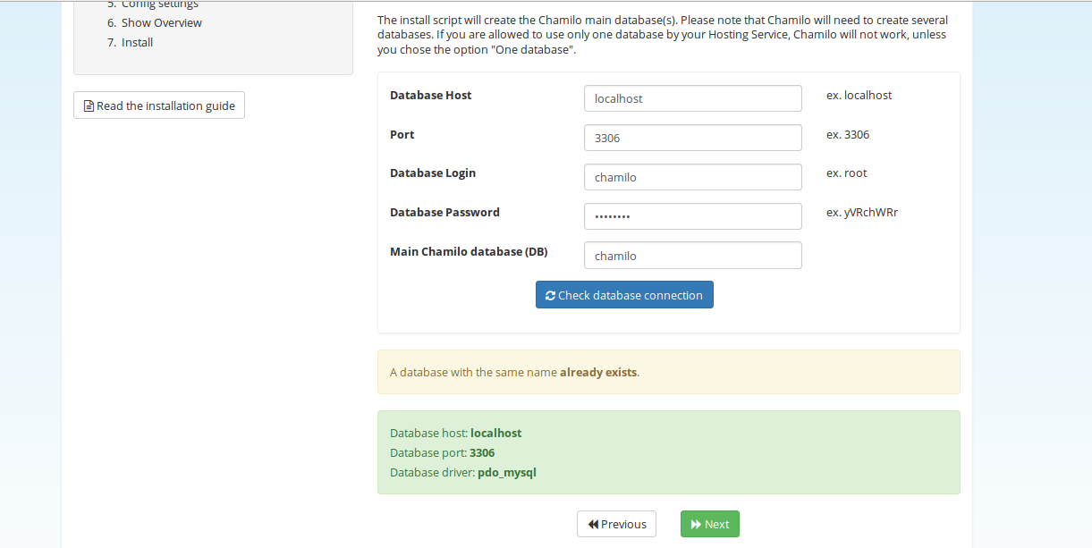This screenshot has height=548, width=1092.
Task: Click the fast-forward icon on Next button
Action: 696,524
